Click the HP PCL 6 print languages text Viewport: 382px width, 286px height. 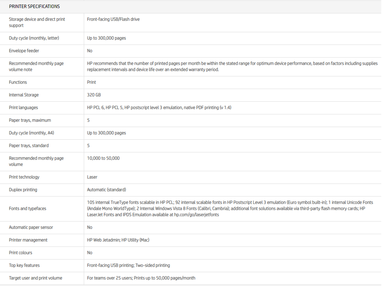(95, 107)
